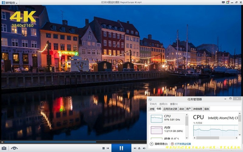Toggle the eye viewing mode icon
Image resolution: width=243 pixels, height=152 pixels.
pos(14,148)
